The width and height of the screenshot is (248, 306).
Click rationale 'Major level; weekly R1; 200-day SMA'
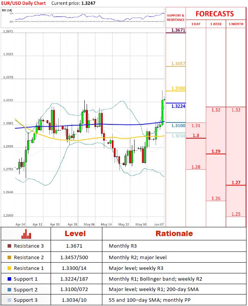[154, 289]
